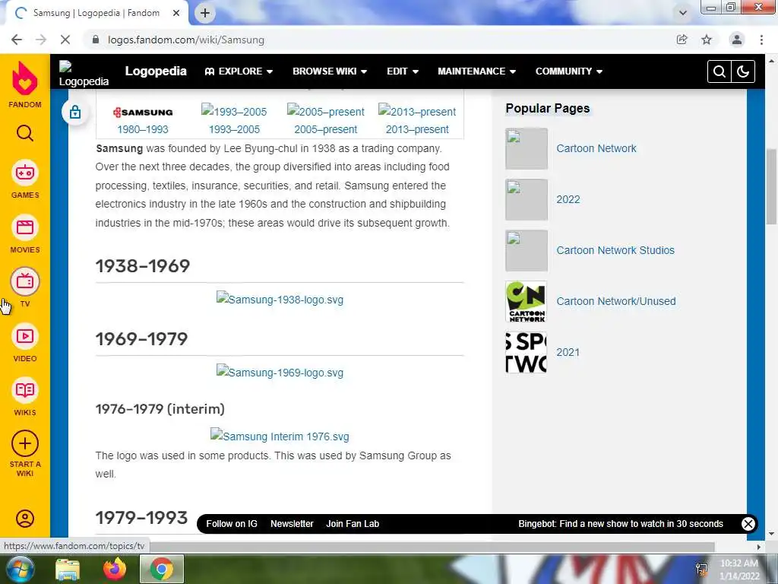This screenshot has width=778, height=584.
Task: Open the Chrome three-dot menu
Action: [x=761, y=40]
